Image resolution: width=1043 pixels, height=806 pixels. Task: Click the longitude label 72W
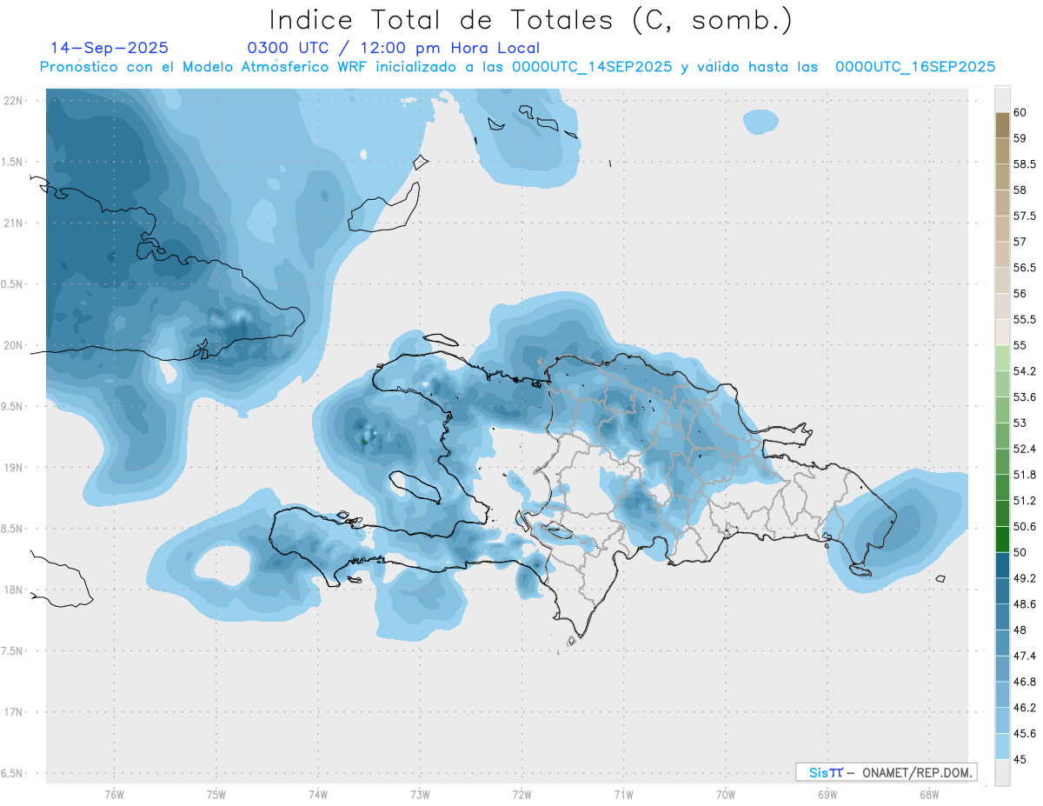pyautogui.click(x=521, y=794)
